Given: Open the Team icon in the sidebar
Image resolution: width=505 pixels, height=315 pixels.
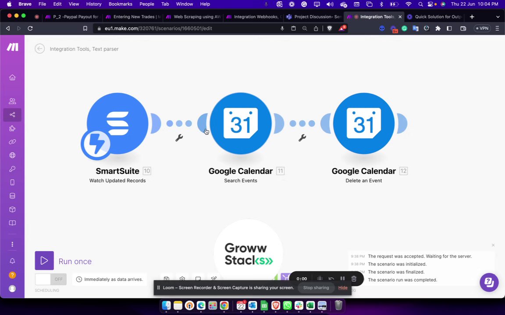Looking at the screenshot, I should (x=12, y=101).
